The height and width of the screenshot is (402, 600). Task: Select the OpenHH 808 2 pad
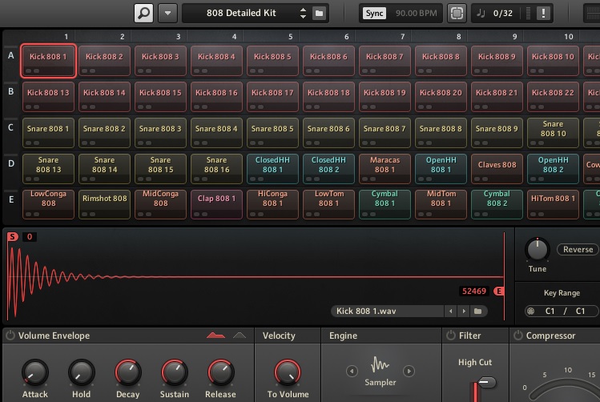[x=553, y=169]
